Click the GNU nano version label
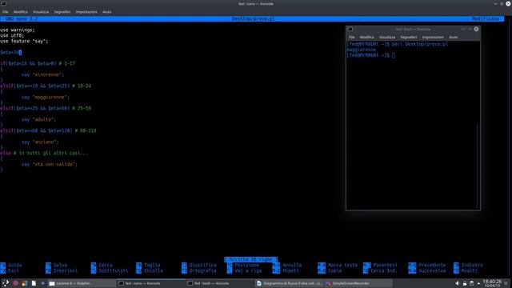The height and width of the screenshot is (288, 512). click(x=22, y=18)
